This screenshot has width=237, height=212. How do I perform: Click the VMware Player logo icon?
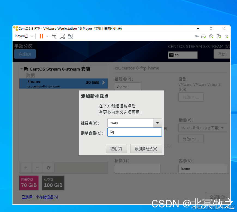[16, 28]
